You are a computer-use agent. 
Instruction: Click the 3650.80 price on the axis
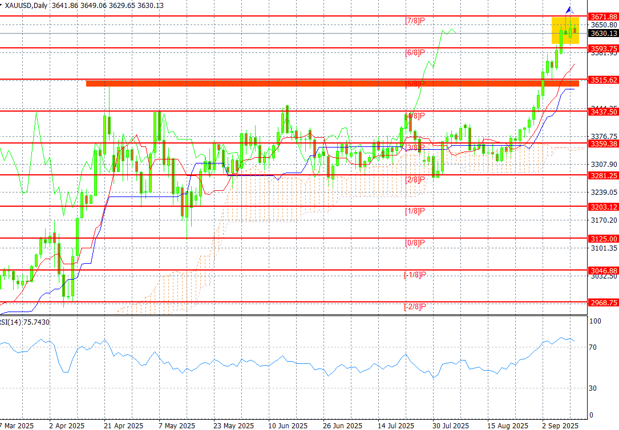[x=604, y=25]
